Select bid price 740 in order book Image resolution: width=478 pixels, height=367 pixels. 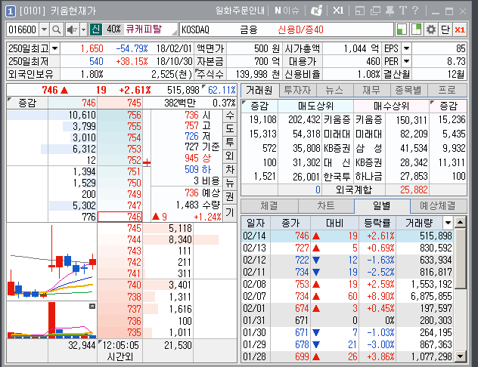tap(119, 285)
